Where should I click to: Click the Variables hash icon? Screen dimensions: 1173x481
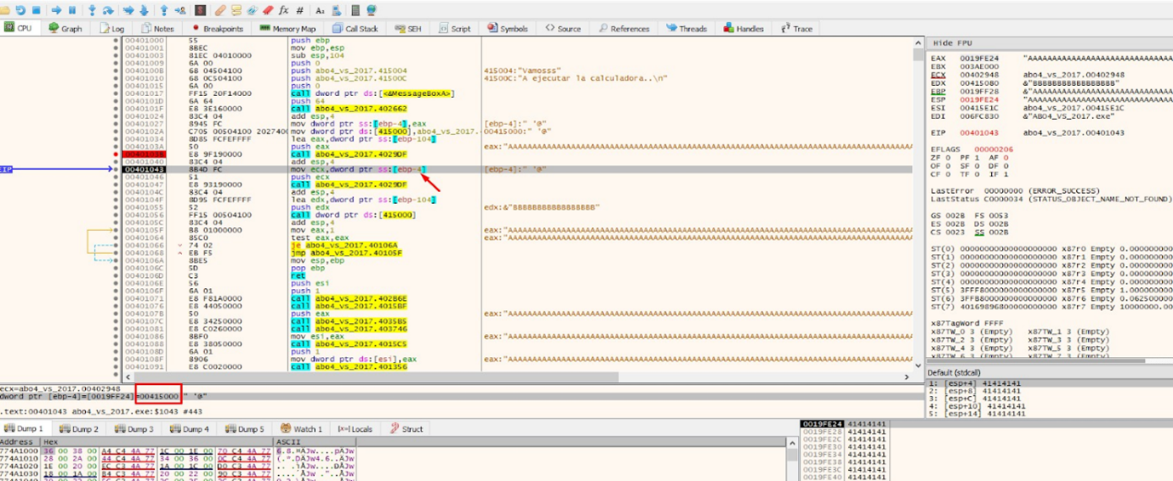pyautogui.click(x=299, y=10)
